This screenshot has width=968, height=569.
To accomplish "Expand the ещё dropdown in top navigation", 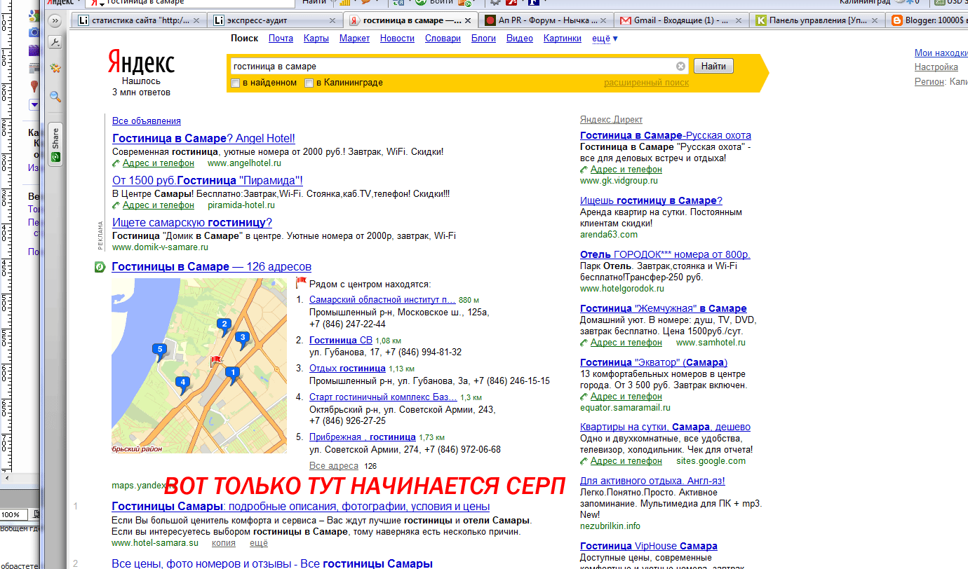I will point(605,39).
